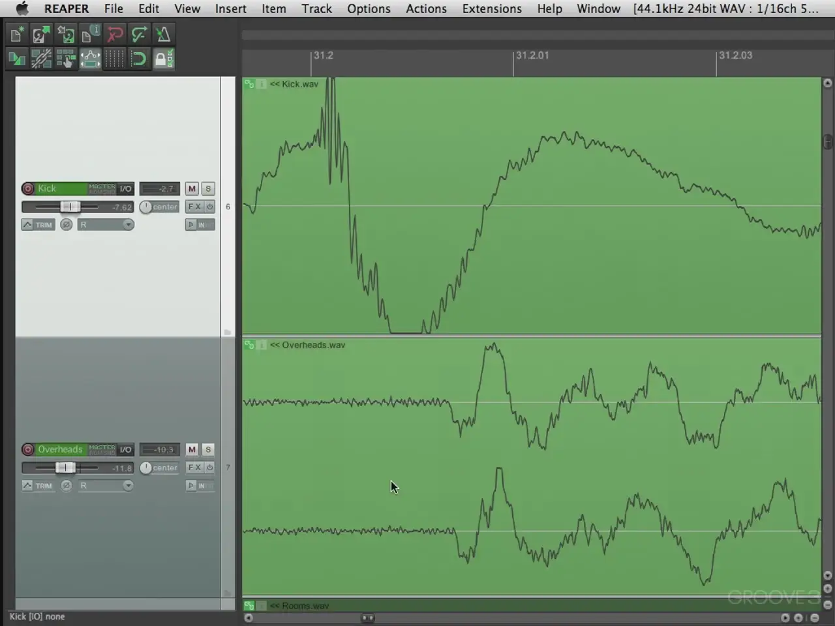Open Overheads track input R dropdown

coord(106,485)
